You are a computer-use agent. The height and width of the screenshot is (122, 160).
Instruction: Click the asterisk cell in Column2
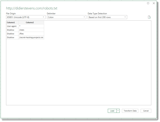pos(31,26)
